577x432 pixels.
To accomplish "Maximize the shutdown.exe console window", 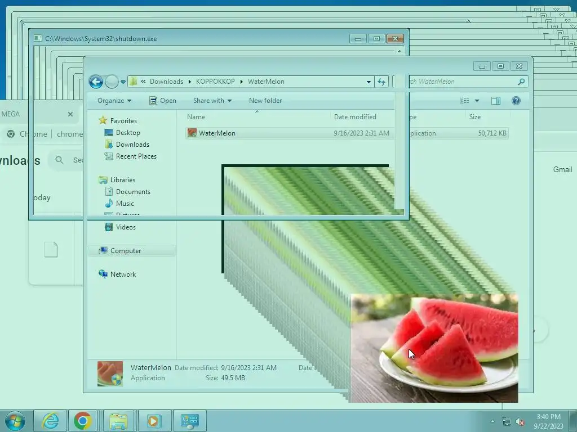I will pos(376,39).
